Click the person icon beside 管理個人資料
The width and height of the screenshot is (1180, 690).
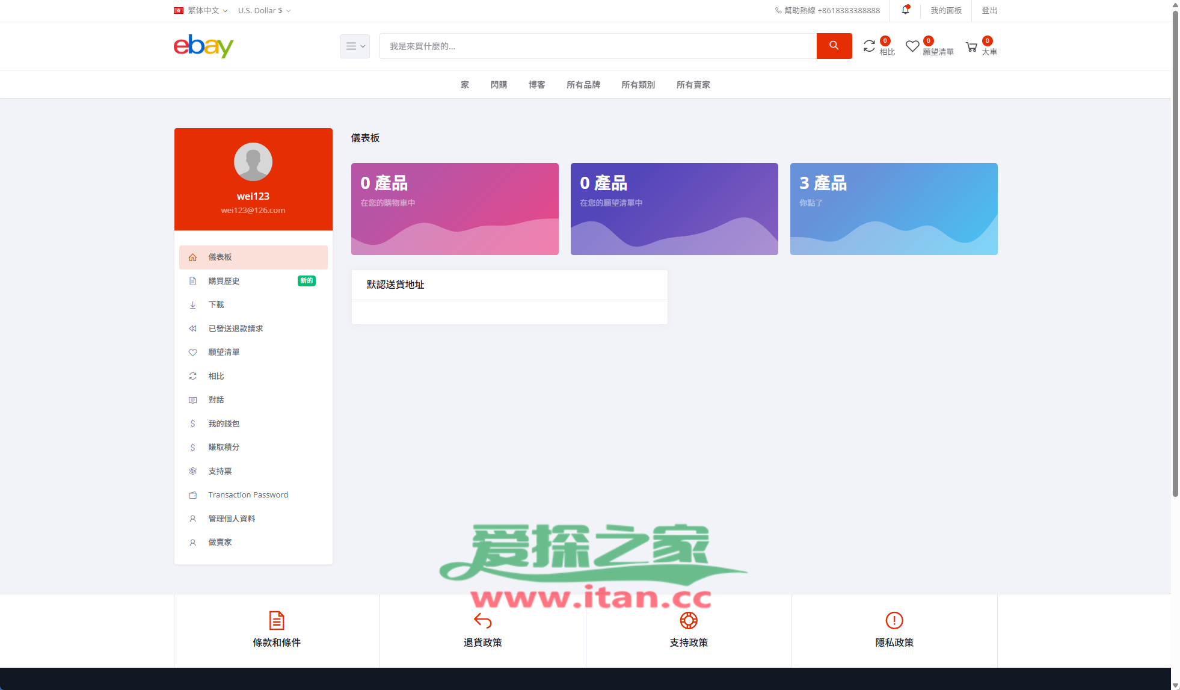point(192,519)
